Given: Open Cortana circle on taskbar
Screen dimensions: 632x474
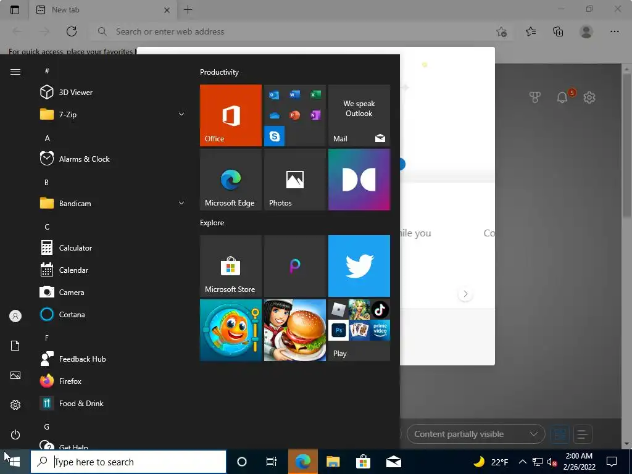Looking at the screenshot, I should (x=241, y=462).
